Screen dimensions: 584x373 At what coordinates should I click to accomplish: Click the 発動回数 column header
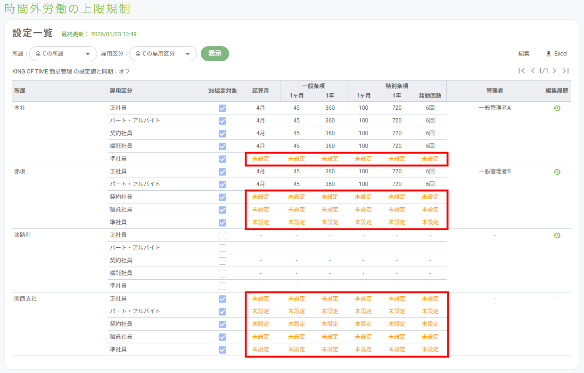coord(430,96)
